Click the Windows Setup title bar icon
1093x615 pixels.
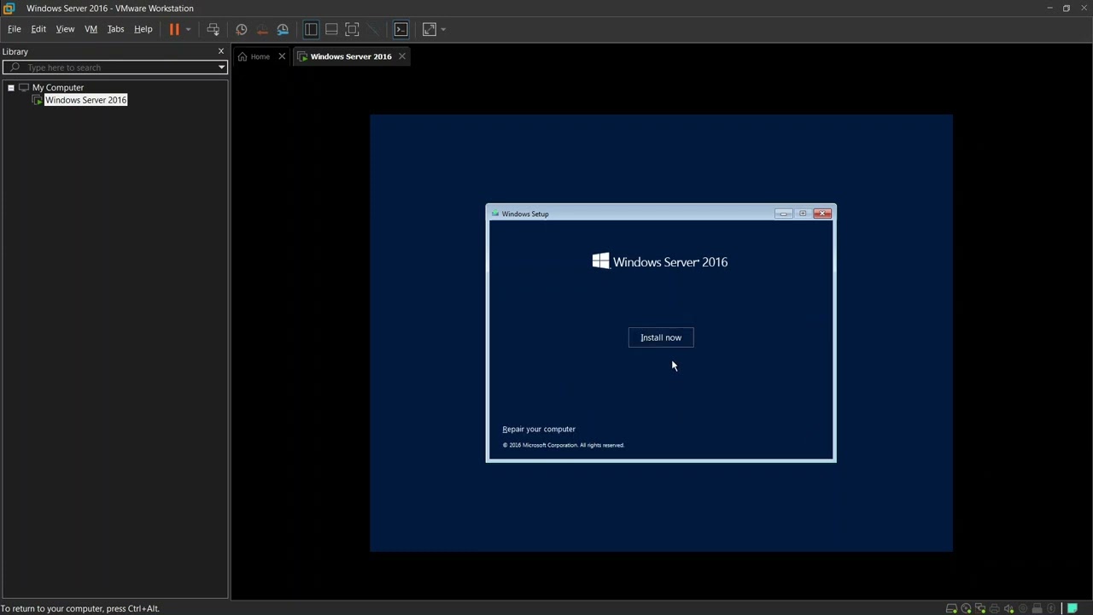pyautogui.click(x=495, y=214)
